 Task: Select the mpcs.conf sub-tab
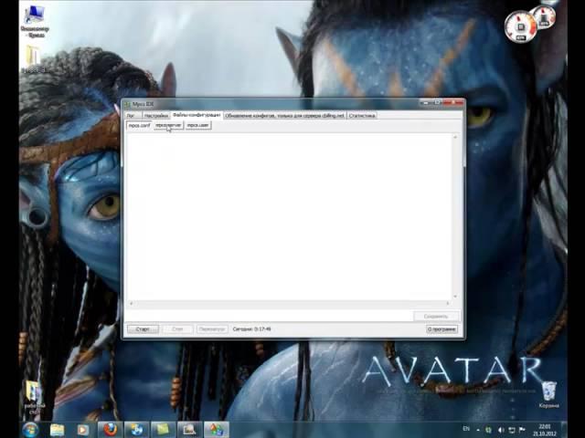(139, 126)
